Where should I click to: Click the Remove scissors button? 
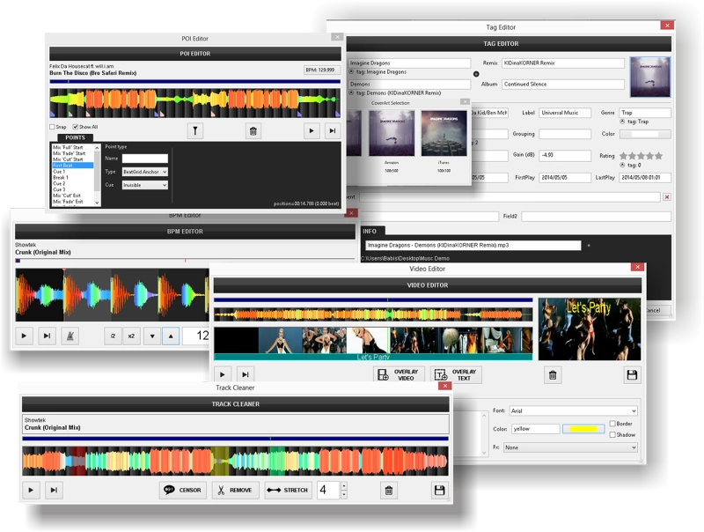(x=235, y=490)
